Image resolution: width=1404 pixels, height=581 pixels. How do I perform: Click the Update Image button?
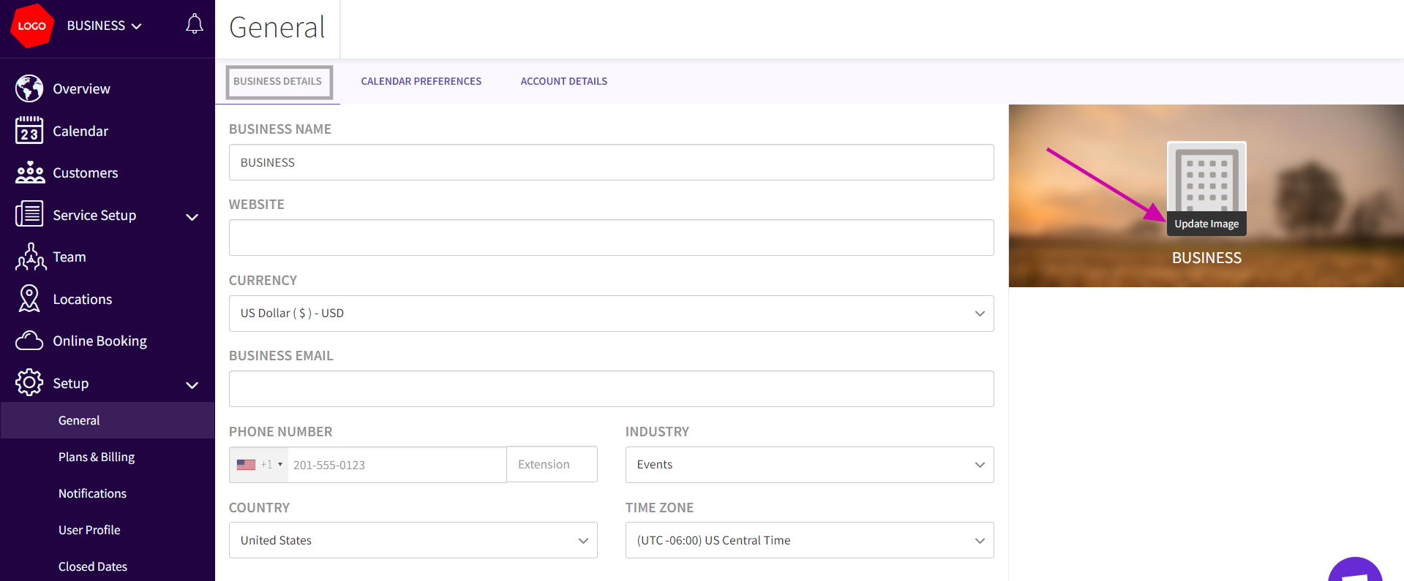pos(1206,224)
